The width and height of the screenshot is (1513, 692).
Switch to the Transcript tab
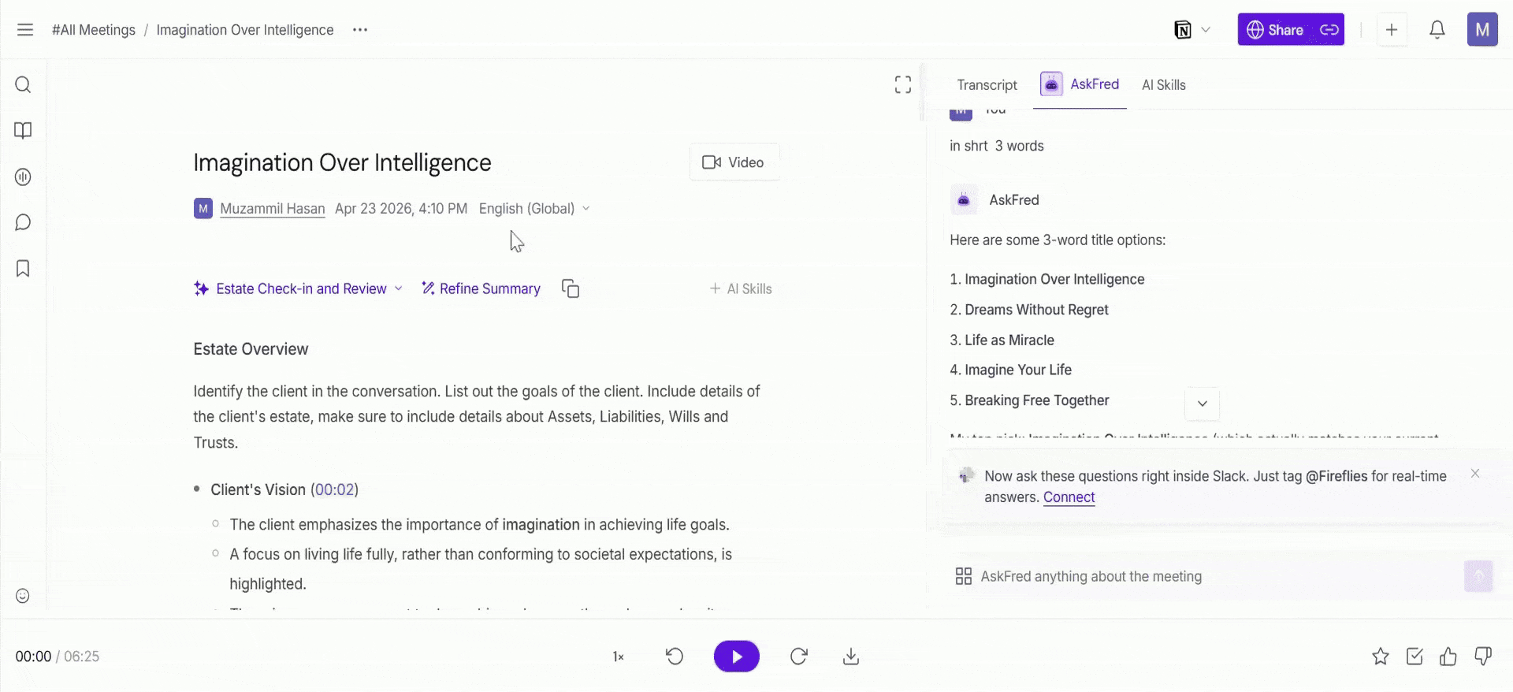(x=987, y=85)
